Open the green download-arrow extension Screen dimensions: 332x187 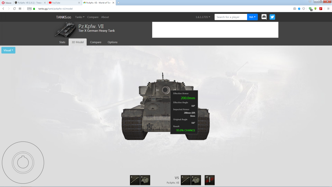coord(315,9)
